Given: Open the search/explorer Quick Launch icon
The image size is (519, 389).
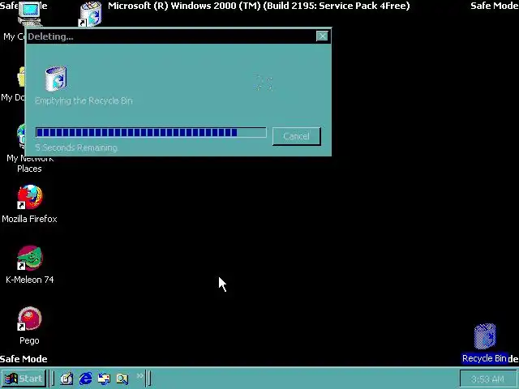Looking at the screenshot, I should [x=122, y=378].
